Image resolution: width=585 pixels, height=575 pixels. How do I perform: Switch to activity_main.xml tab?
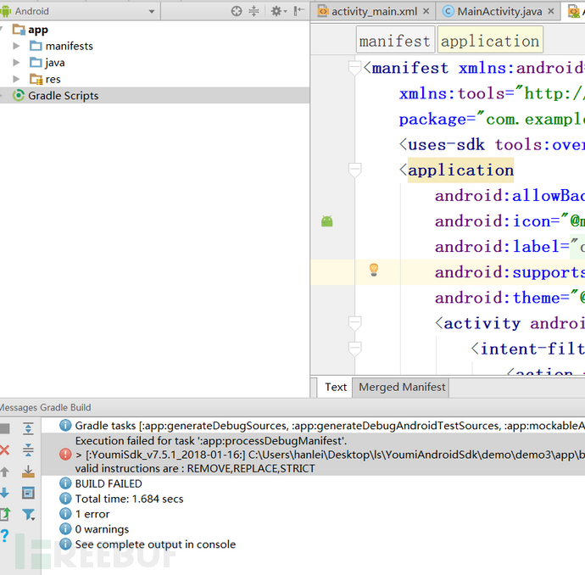[374, 12]
